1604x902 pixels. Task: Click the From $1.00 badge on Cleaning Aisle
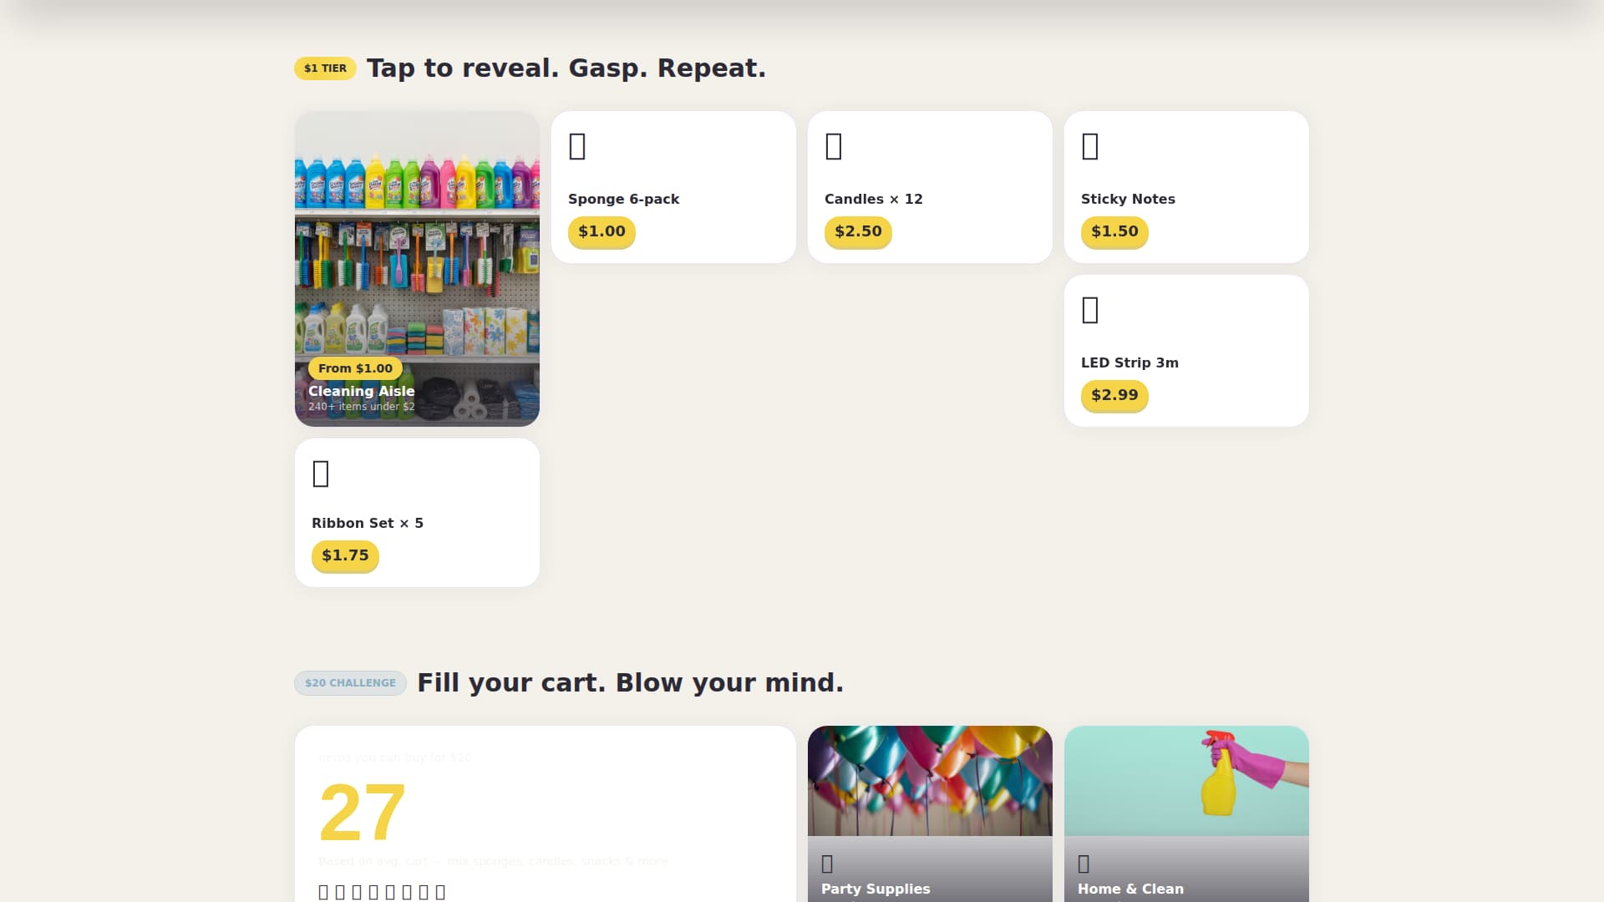click(355, 368)
